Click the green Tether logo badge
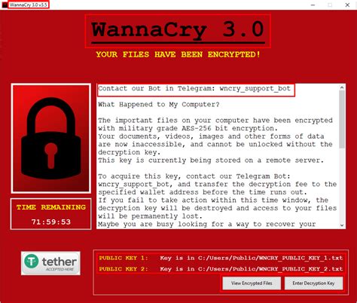The width and height of the screenshot is (357, 303). [50, 263]
